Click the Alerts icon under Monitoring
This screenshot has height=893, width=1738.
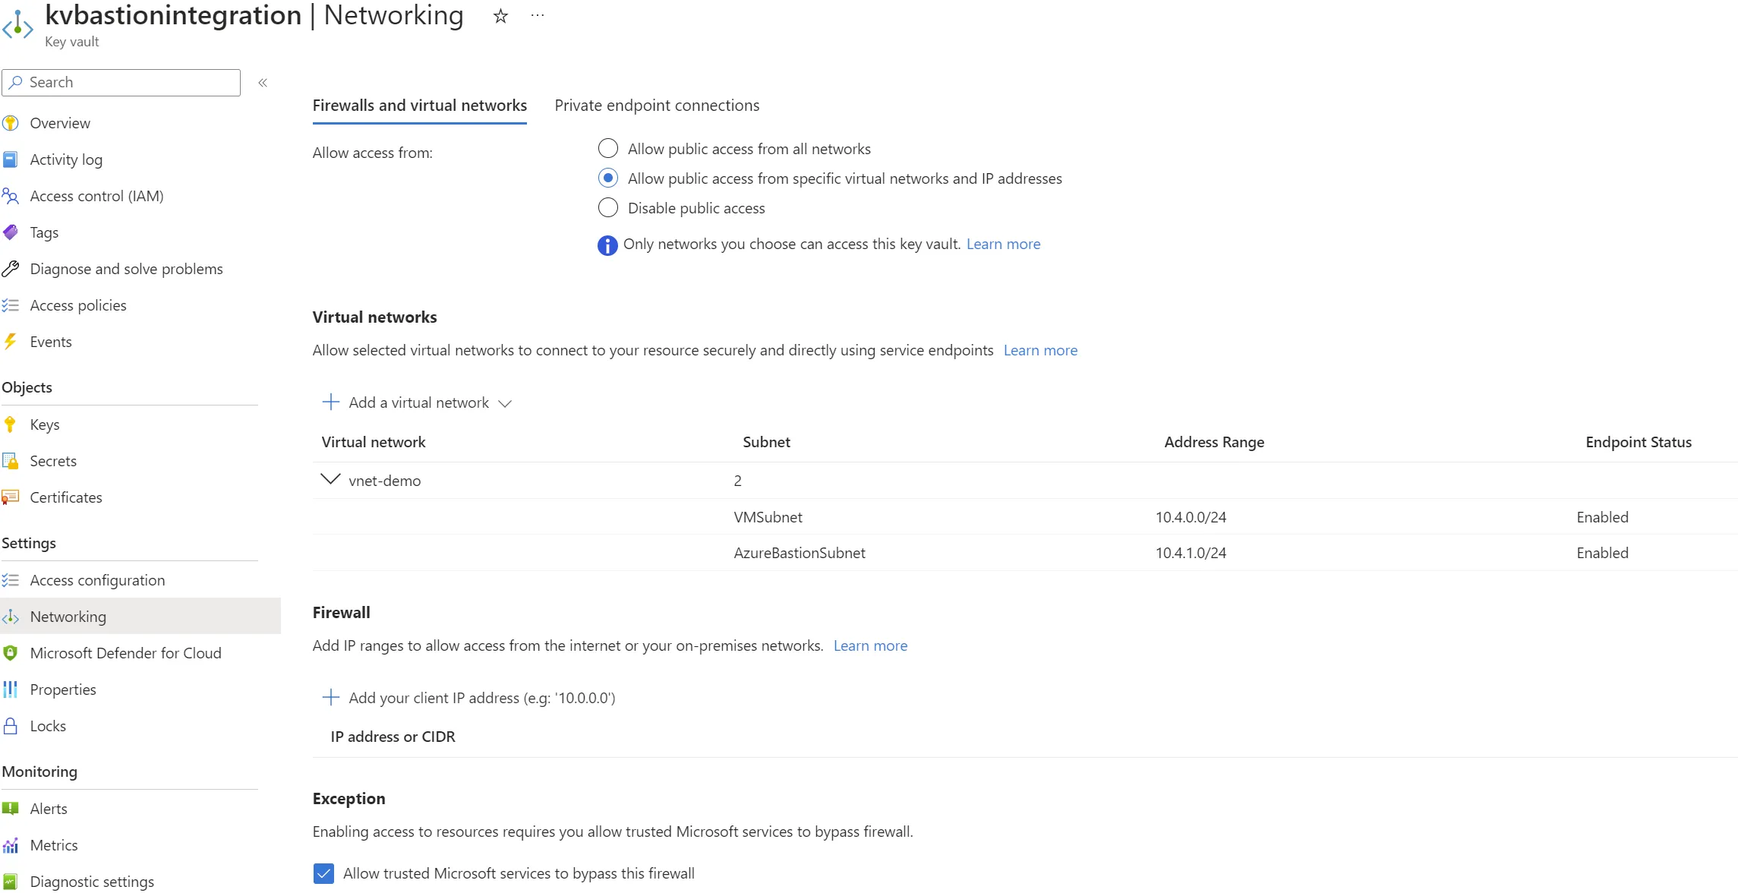[x=11, y=809]
